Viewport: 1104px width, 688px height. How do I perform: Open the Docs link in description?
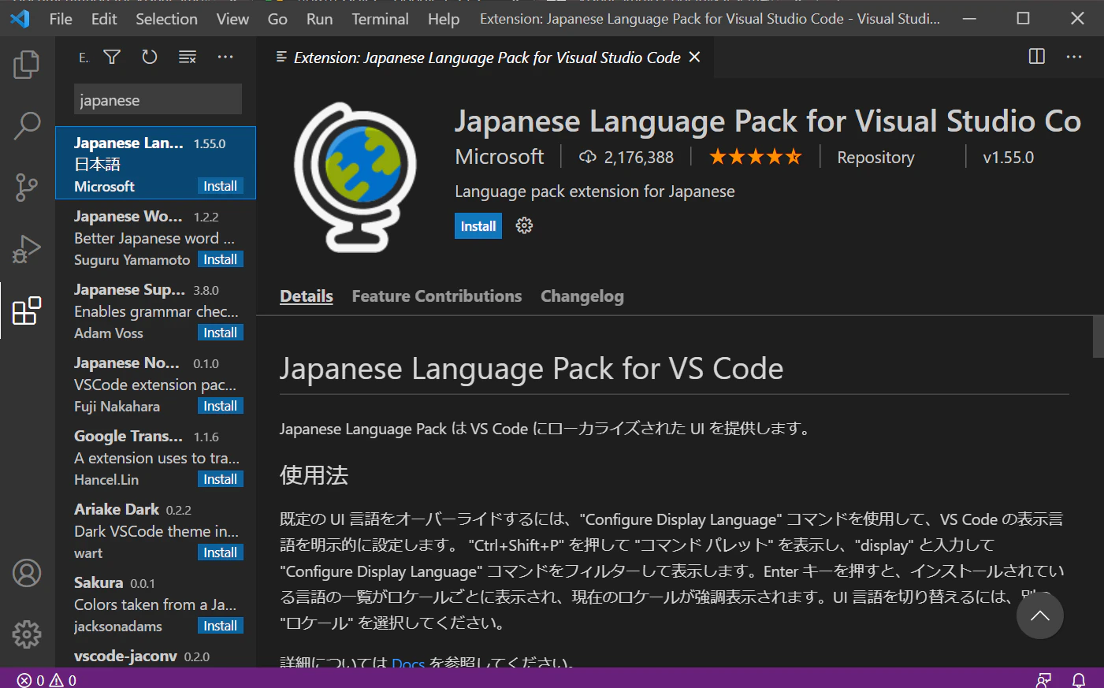pyautogui.click(x=408, y=662)
